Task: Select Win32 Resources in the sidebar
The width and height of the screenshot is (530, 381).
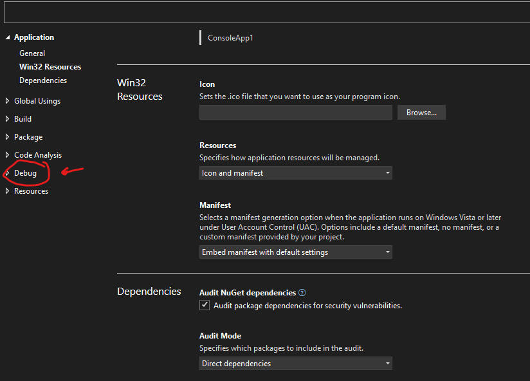Action: pyautogui.click(x=50, y=67)
